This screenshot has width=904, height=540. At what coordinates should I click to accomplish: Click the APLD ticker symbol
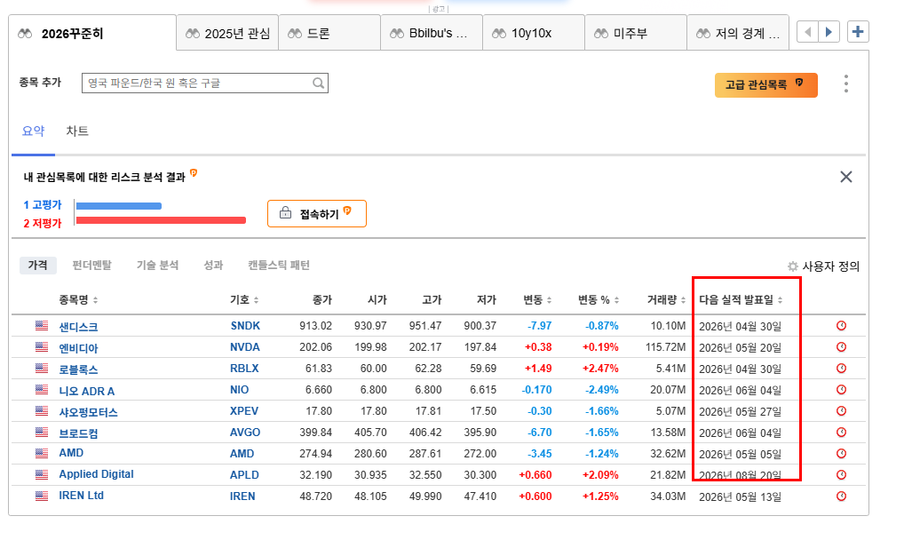tap(244, 475)
